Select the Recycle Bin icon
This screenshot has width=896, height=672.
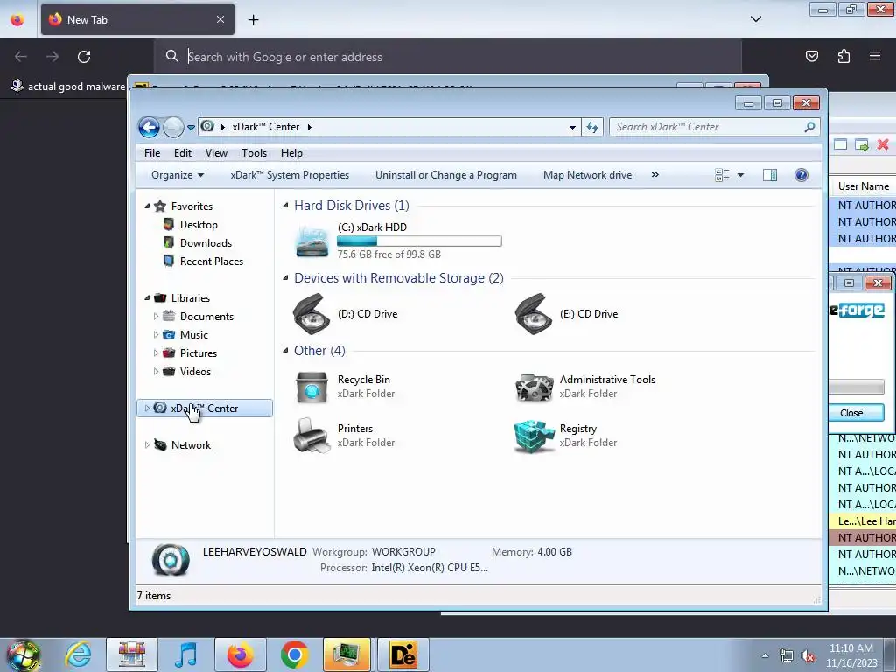coord(311,387)
